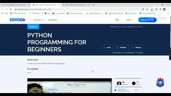Click the '10 reviews' text
Screen dimensions: 171x96
(x=139, y=53)
